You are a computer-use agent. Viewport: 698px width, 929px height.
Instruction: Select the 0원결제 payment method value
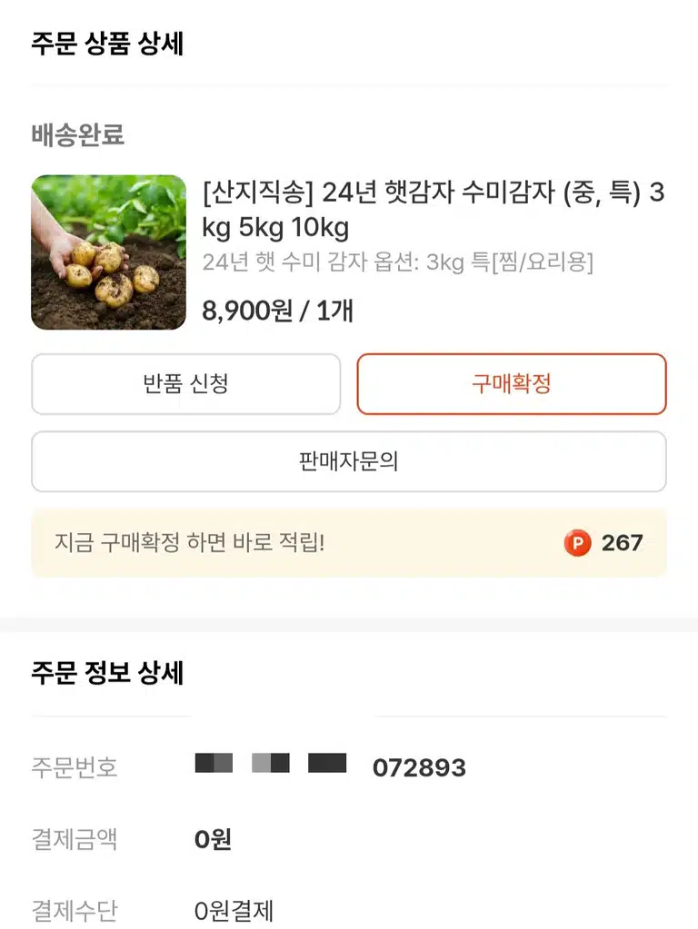coord(234,911)
